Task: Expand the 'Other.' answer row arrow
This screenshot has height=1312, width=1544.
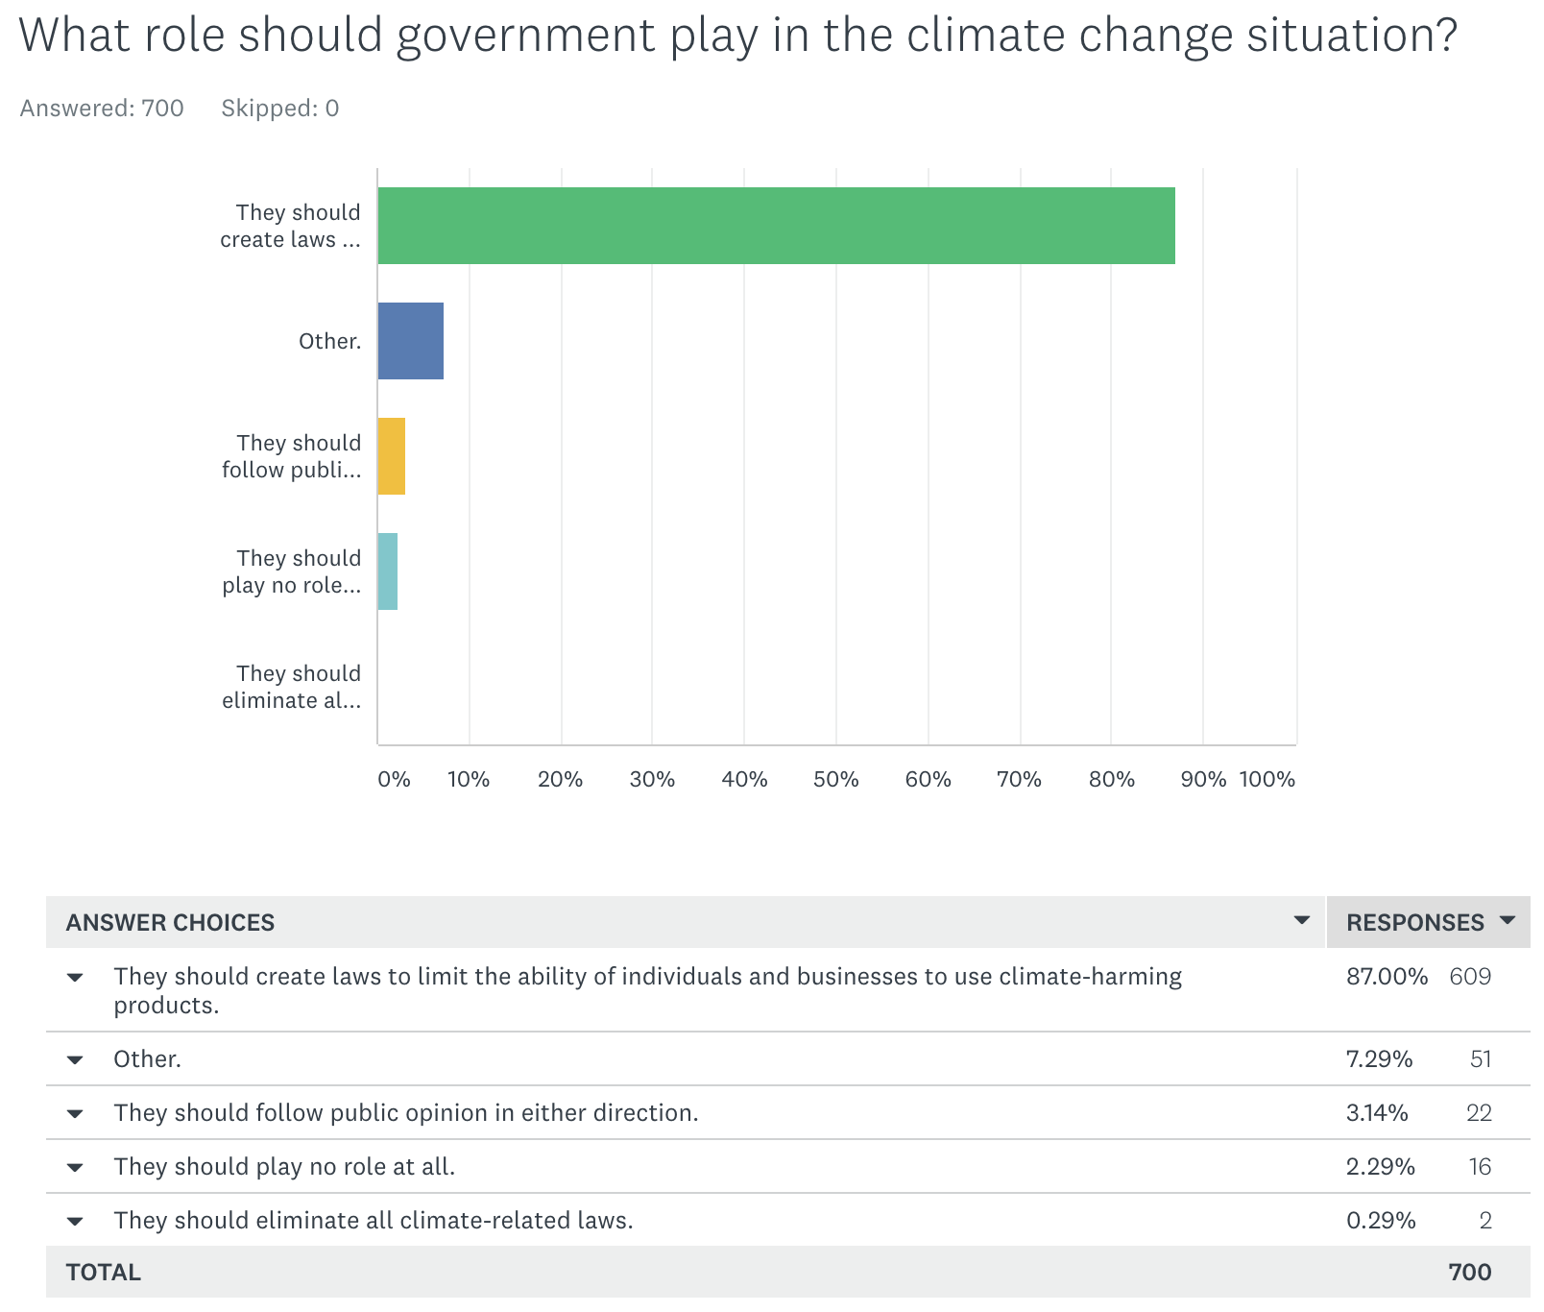Action: click(75, 1060)
